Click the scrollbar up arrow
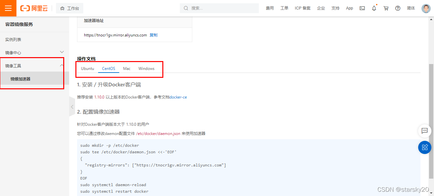Screen dimensions: 434x196 click(x=431, y=19)
